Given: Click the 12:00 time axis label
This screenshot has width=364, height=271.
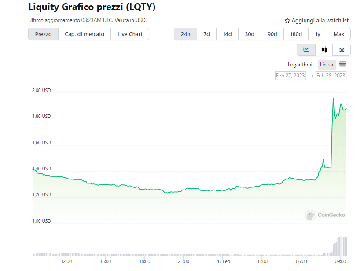Looking at the screenshot, I should pos(66,261).
